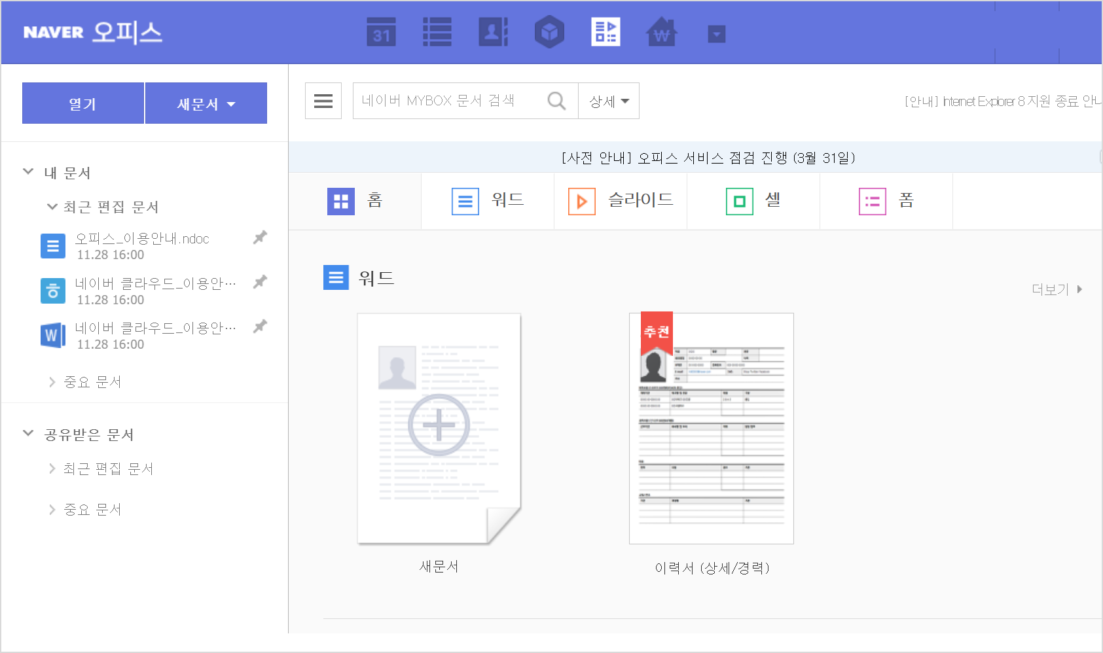
Task: Open the 오피스 서비스 점검 notice
Action: coord(708,158)
